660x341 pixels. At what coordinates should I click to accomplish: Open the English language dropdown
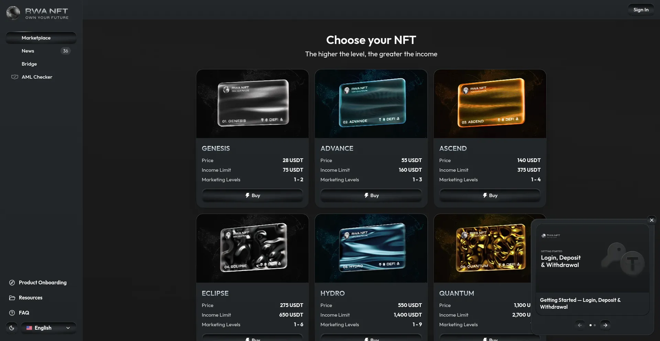coord(48,328)
